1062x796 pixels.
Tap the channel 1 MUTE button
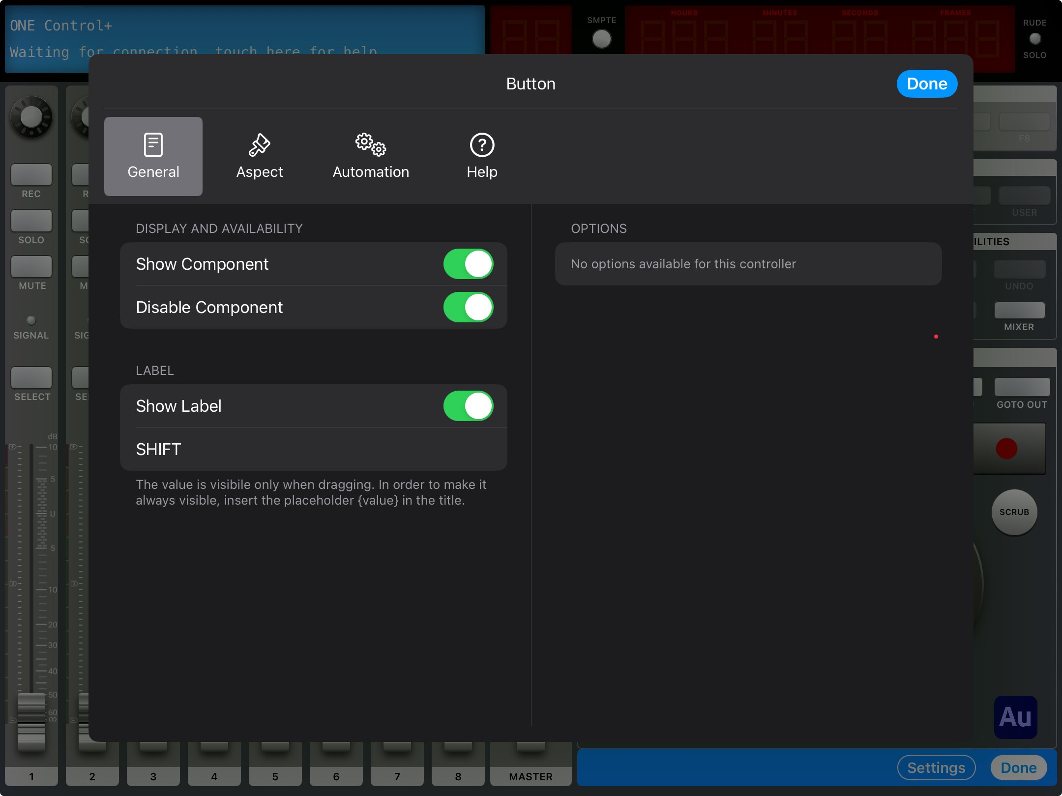tap(31, 266)
